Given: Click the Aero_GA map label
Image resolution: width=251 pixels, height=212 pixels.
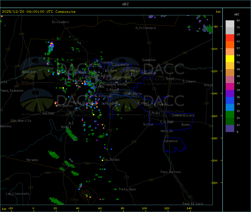Looking at the screenshot, I should pyautogui.click(x=167, y=131).
